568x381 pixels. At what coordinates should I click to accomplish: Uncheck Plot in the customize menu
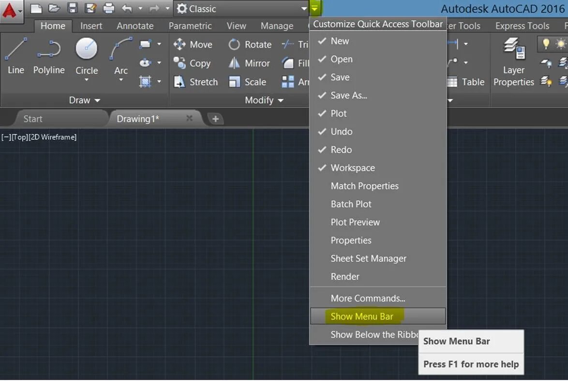point(378,113)
